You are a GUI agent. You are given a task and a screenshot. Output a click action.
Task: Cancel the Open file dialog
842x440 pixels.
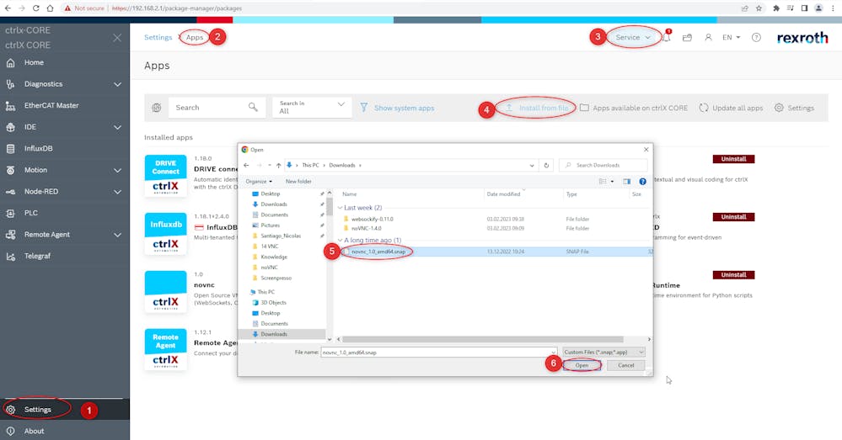[625, 365]
